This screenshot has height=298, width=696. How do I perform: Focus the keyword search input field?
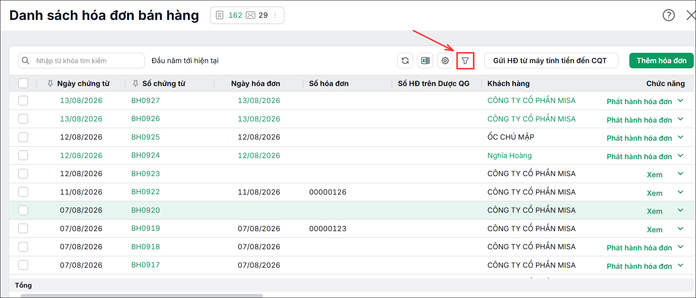(81, 61)
